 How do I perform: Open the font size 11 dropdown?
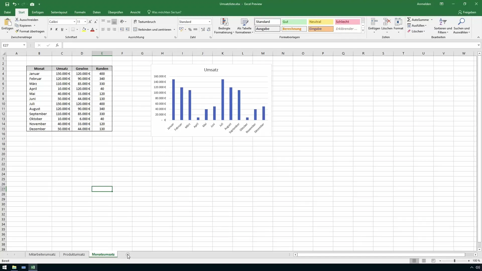coord(85,22)
